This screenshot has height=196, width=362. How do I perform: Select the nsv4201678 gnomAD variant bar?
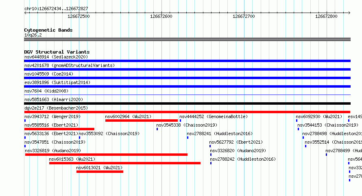click(x=187, y=69)
